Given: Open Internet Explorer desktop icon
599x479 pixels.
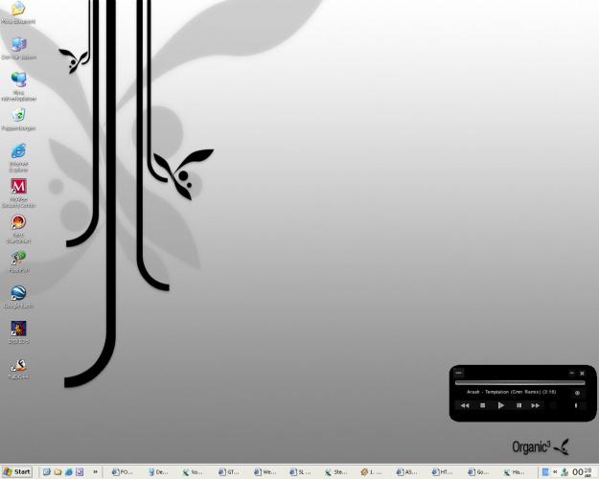Looking at the screenshot, I should [x=18, y=151].
